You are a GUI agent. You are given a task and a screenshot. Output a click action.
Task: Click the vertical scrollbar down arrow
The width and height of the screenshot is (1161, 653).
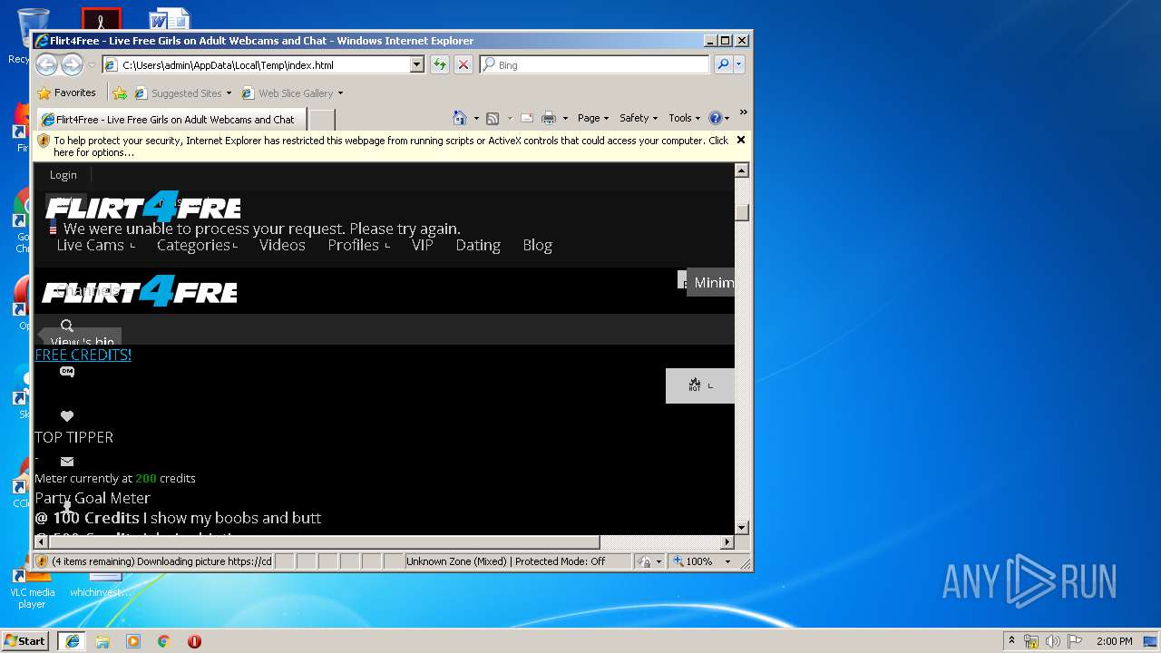point(741,527)
